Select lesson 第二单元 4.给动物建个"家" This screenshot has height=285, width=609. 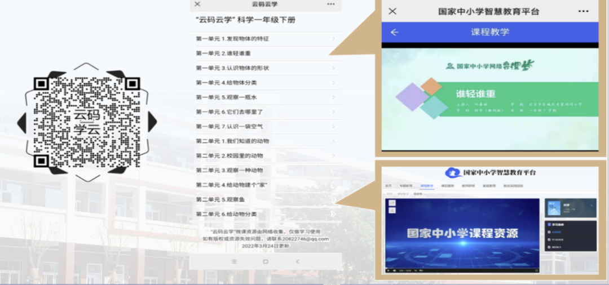[x=265, y=185]
